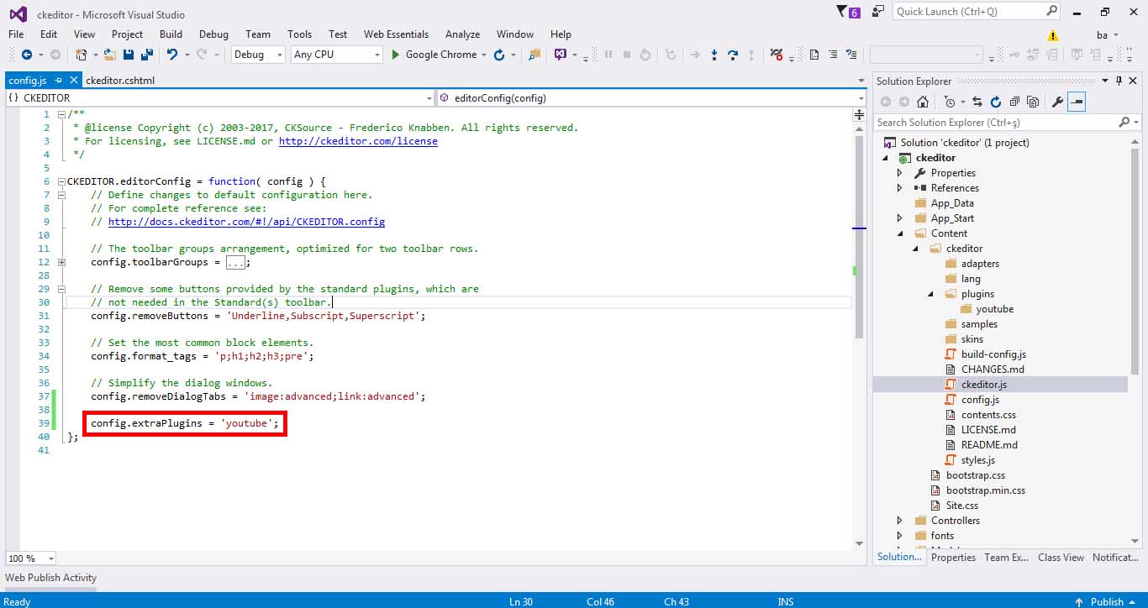Open the notifications flag icon
This screenshot has height=608, width=1148.
pyautogui.click(x=843, y=12)
